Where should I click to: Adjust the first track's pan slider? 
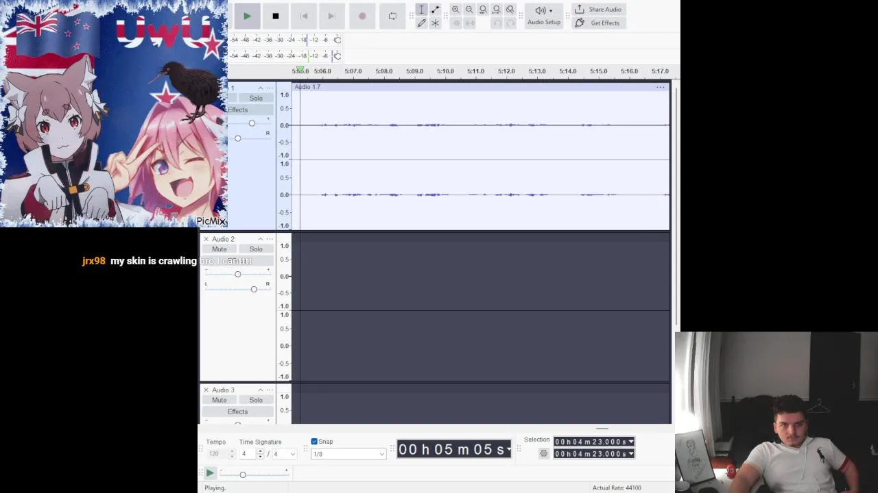(x=237, y=138)
